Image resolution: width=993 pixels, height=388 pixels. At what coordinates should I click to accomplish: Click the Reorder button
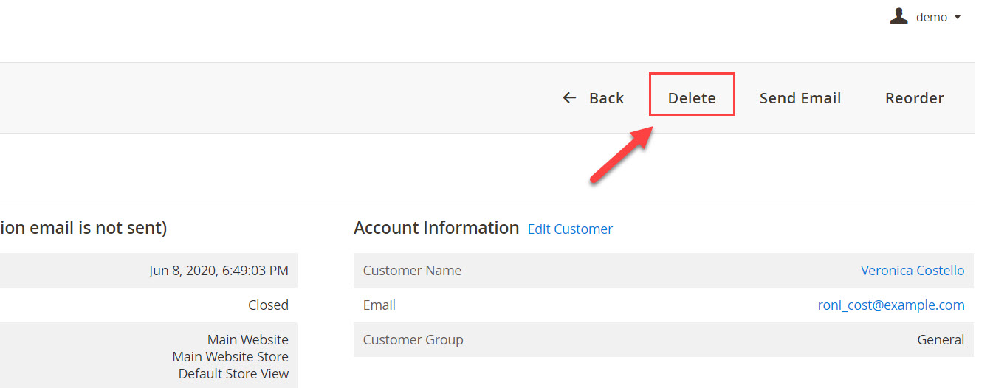coord(914,97)
